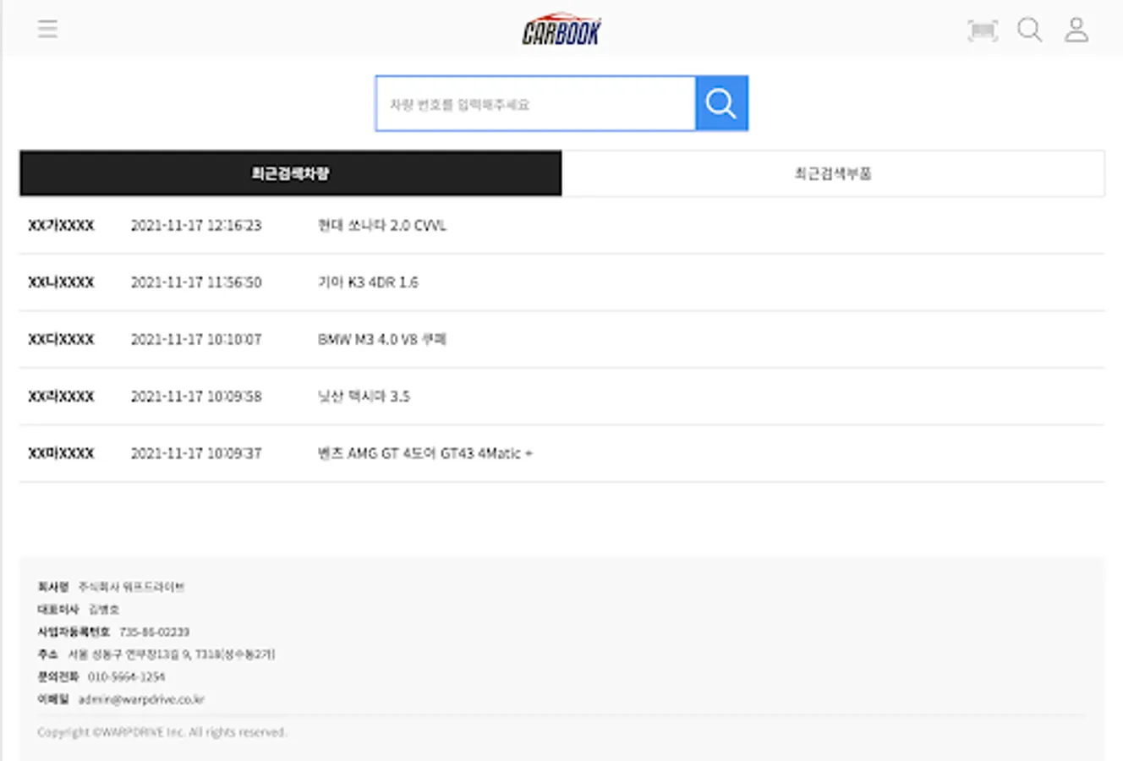The width and height of the screenshot is (1123, 761).
Task: Open the user profile icon
Action: 1076,30
